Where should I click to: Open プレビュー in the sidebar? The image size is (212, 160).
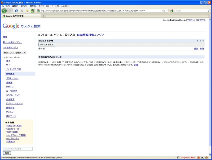click(11, 112)
